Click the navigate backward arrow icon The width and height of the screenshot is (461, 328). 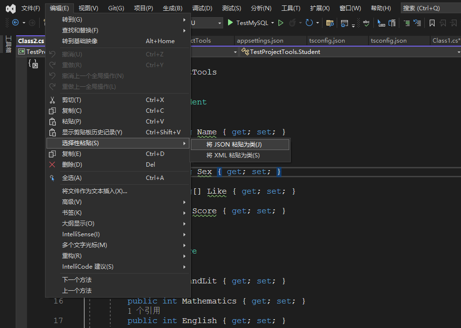click(x=15, y=23)
